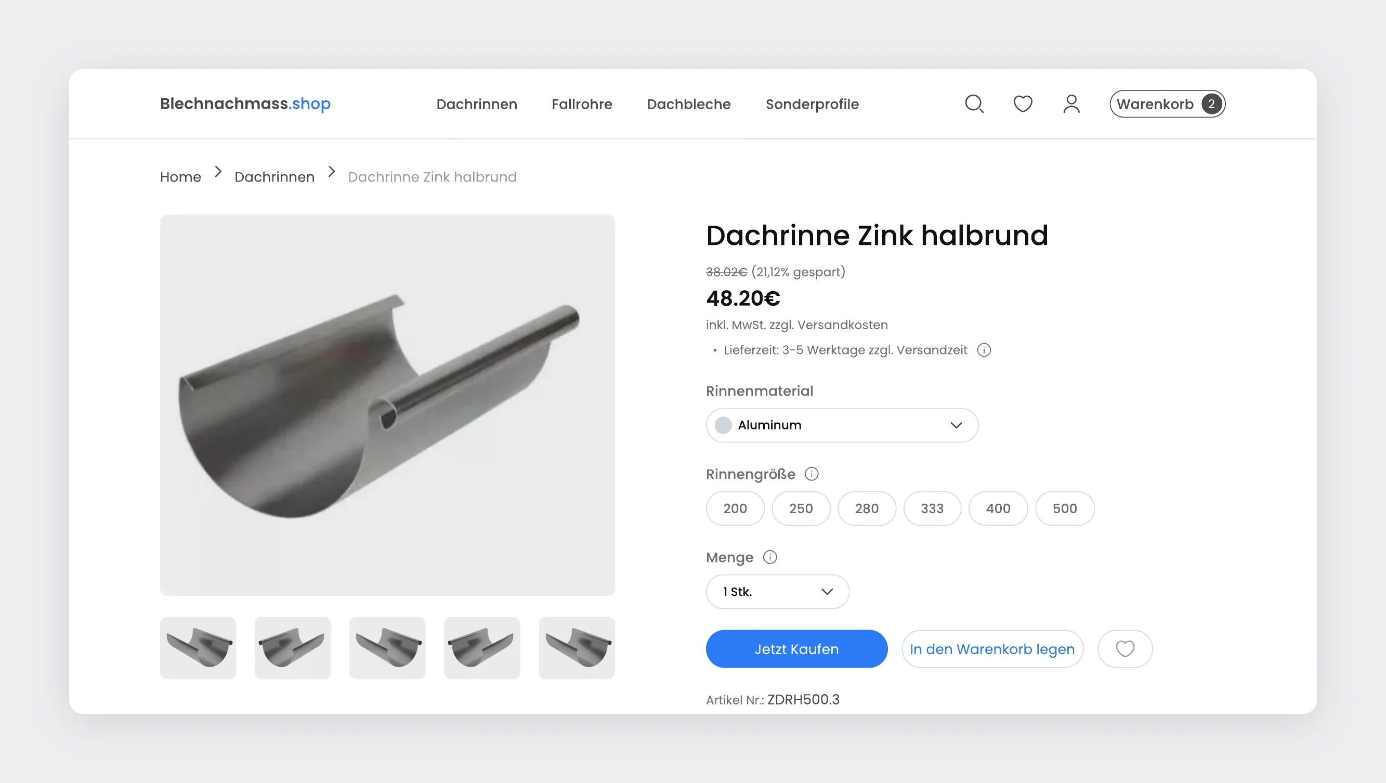Click the main gutter product image
This screenshot has height=783, width=1386.
point(387,405)
